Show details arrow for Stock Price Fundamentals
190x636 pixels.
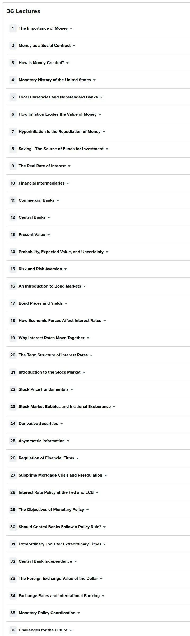point(72,390)
